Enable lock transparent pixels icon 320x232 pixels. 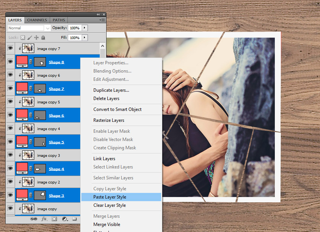(x=23, y=38)
